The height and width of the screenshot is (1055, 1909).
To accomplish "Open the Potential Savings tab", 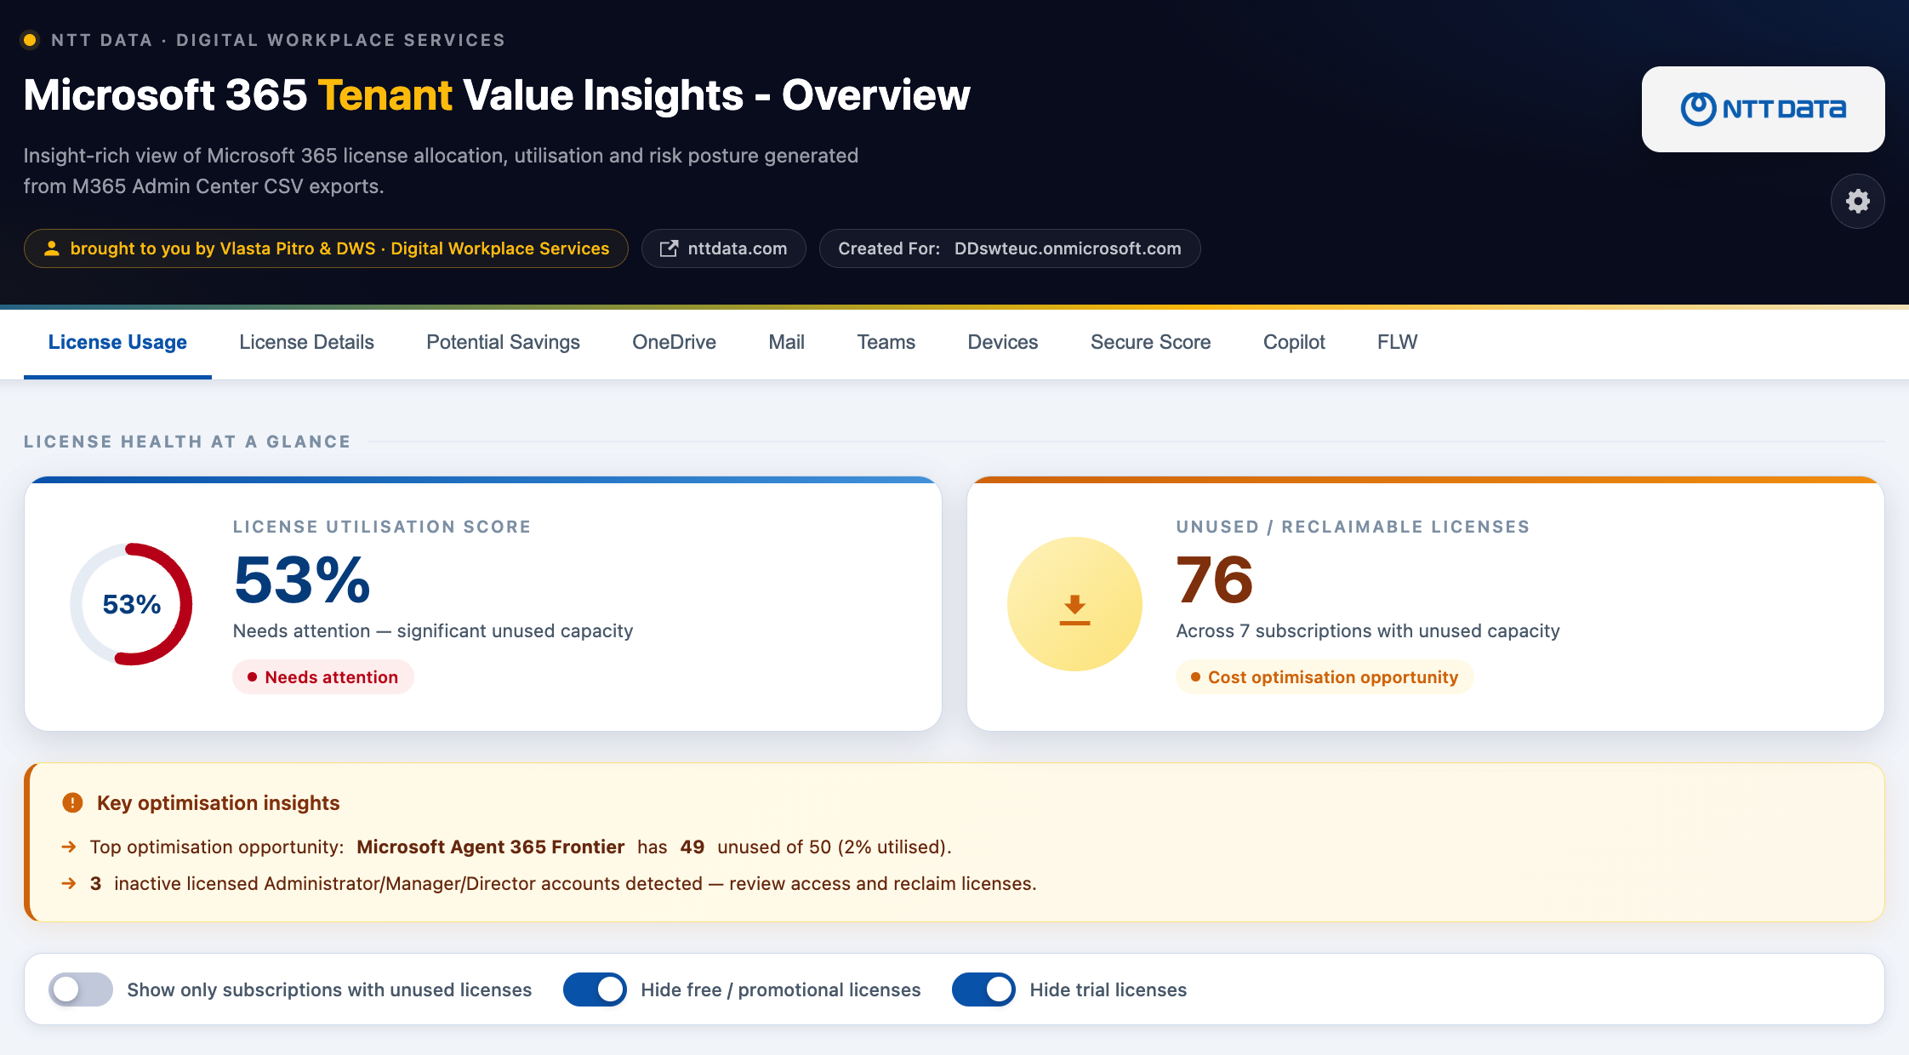I will pos(503,342).
